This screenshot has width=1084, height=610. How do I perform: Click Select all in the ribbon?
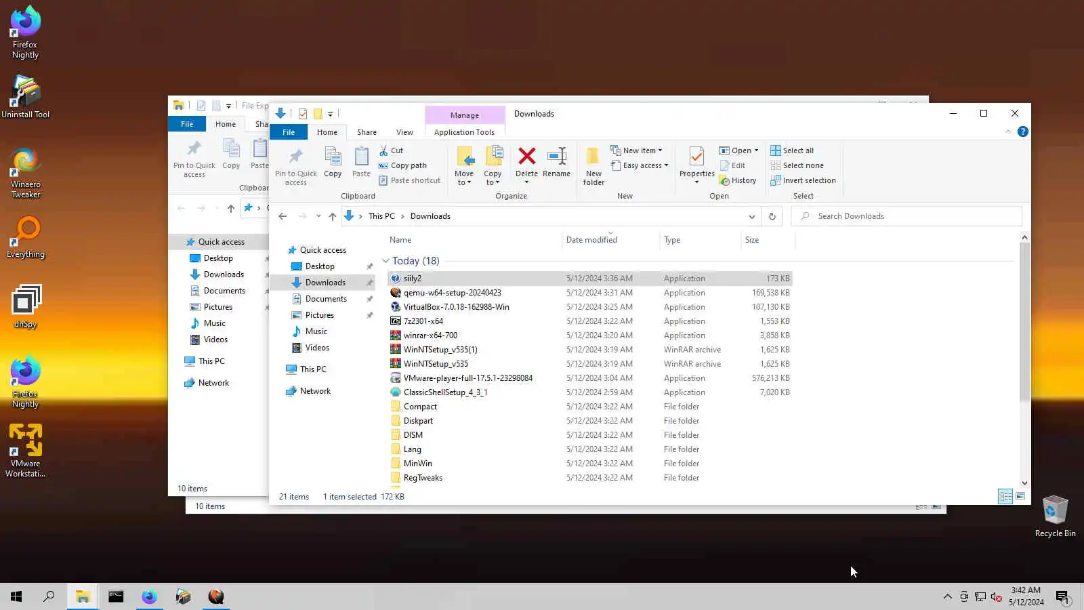tap(792, 150)
